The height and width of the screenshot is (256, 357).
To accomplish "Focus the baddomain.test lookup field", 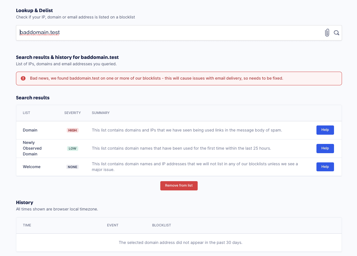I will (x=179, y=33).
